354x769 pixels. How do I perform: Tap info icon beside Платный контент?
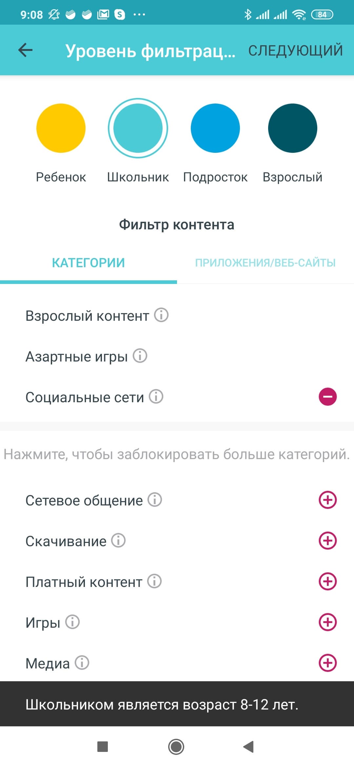pyautogui.click(x=154, y=581)
